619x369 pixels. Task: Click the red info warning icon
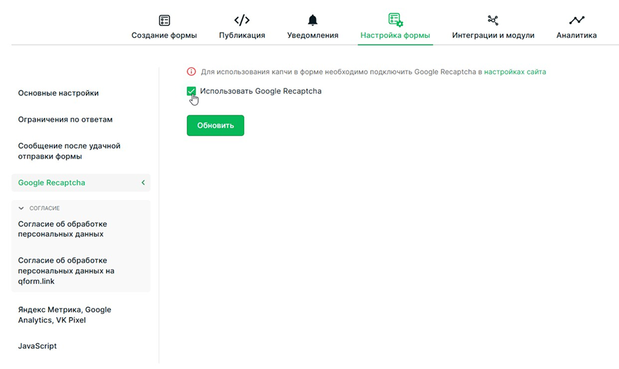[191, 72]
